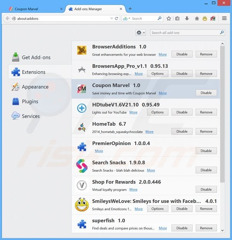Open Services category
The height and width of the screenshot is (240, 232).
pyautogui.click(x=39, y=116)
